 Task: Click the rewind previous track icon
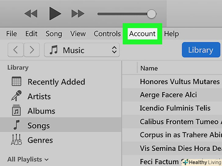(31, 14)
